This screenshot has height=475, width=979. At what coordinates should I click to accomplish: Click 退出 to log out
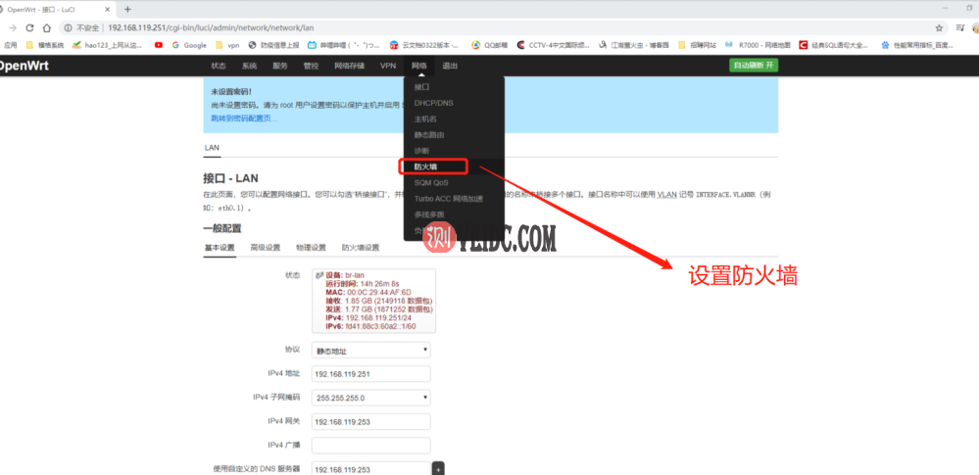(x=450, y=66)
